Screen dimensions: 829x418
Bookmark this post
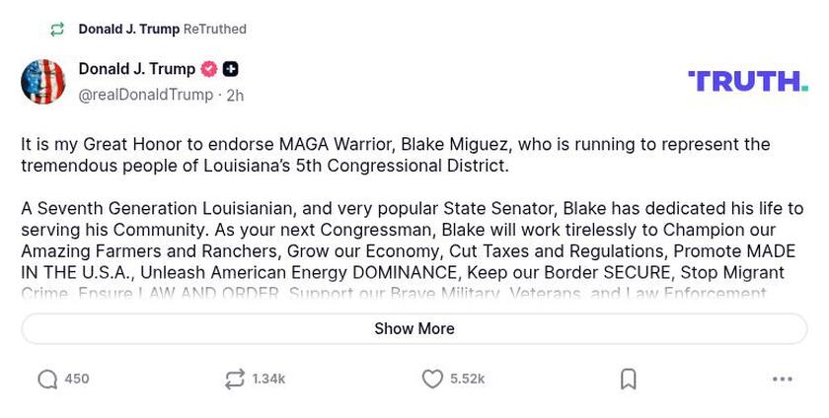click(628, 380)
